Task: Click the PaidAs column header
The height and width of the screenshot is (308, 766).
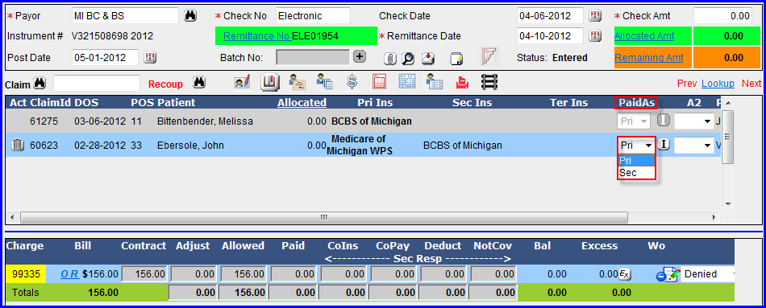Action: 636,102
